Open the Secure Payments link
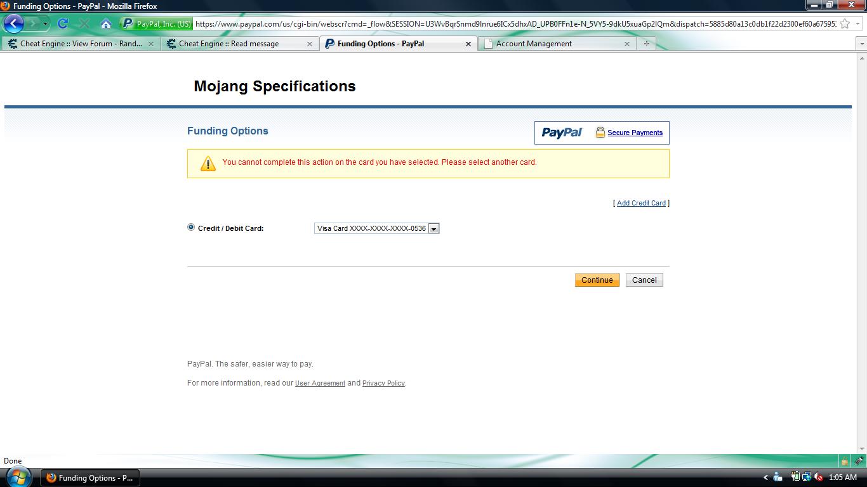The height and width of the screenshot is (487, 867). (x=635, y=133)
